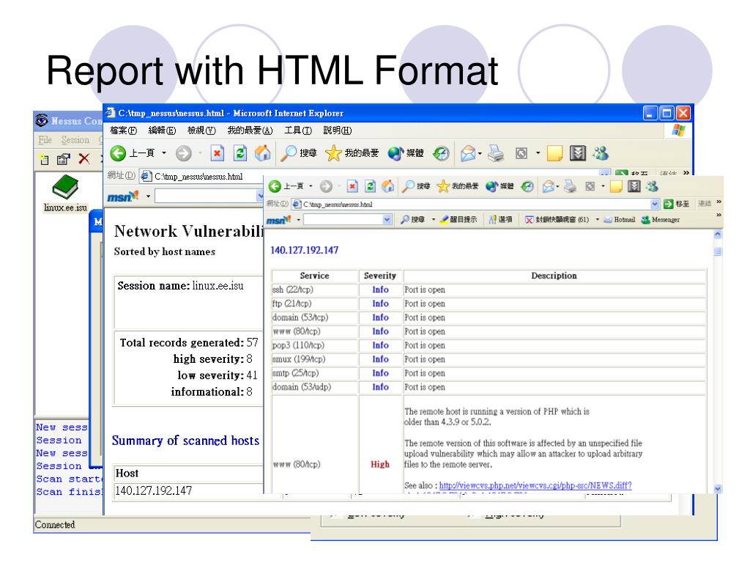Open 工具(T) menu in Internet Explorer
The image size is (750, 563).
tap(297, 130)
